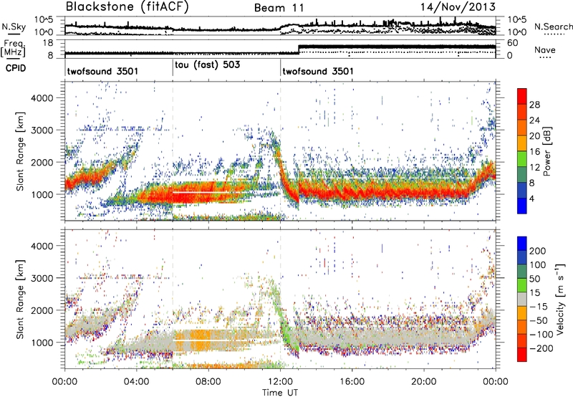Click the "-200" label on the Velocity colorbar
This screenshot has height=397, width=573.
tap(541, 348)
